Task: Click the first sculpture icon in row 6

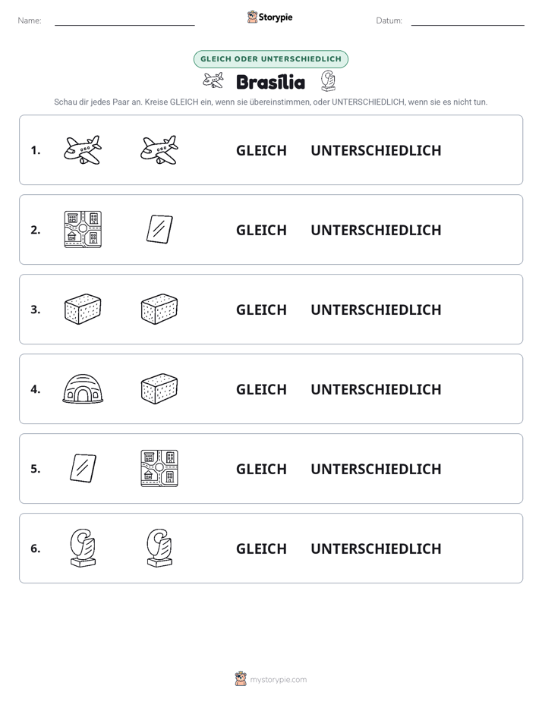Action: coord(83,548)
